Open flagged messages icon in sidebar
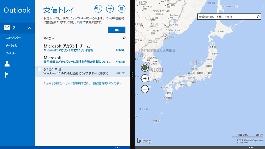 point(7,75)
